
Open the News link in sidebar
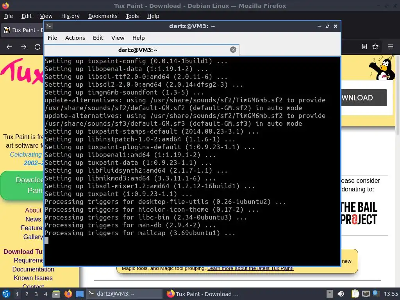(x=33, y=220)
